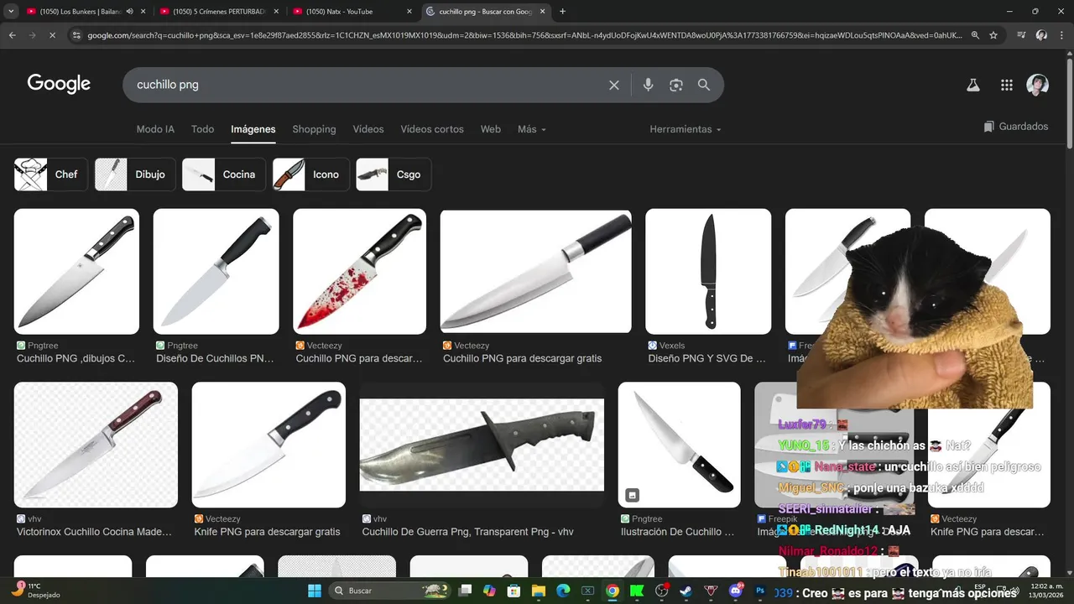Switch to the Videos cortos tab
The width and height of the screenshot is (1074, 604).
(x=432, y=129)
